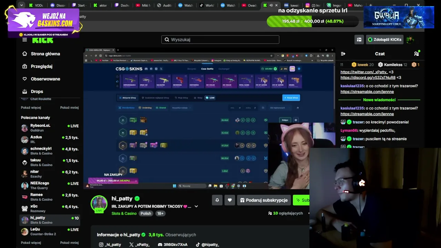Switch to the Imgur browser tab
The height and width of the screenshot is (248, 441).
point(334,5)
